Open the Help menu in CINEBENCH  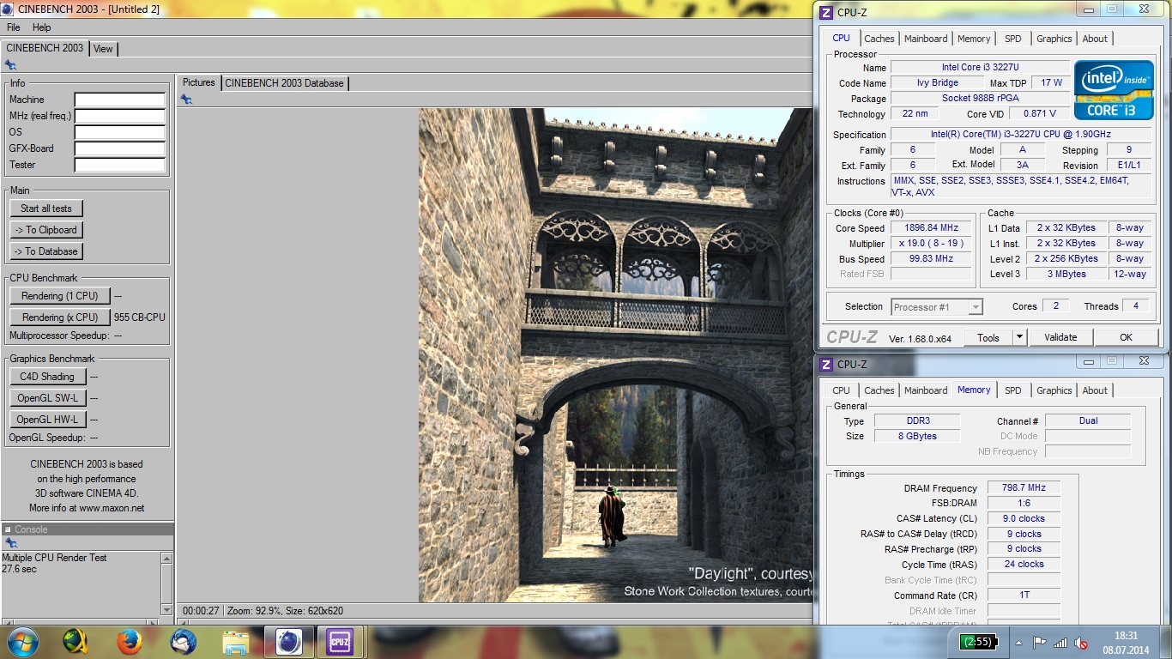tap(41, 27)
